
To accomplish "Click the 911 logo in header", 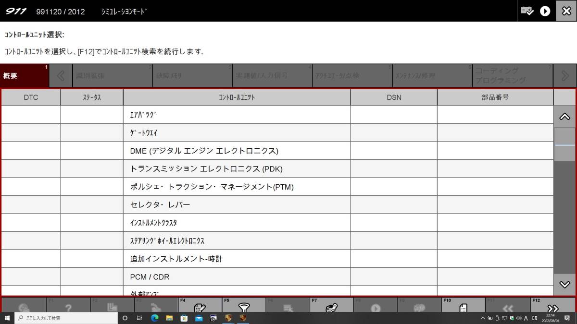I will coord(15,11).
